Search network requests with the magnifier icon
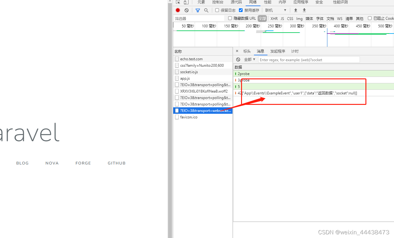The image size is (394, 238). coord(206,10)
